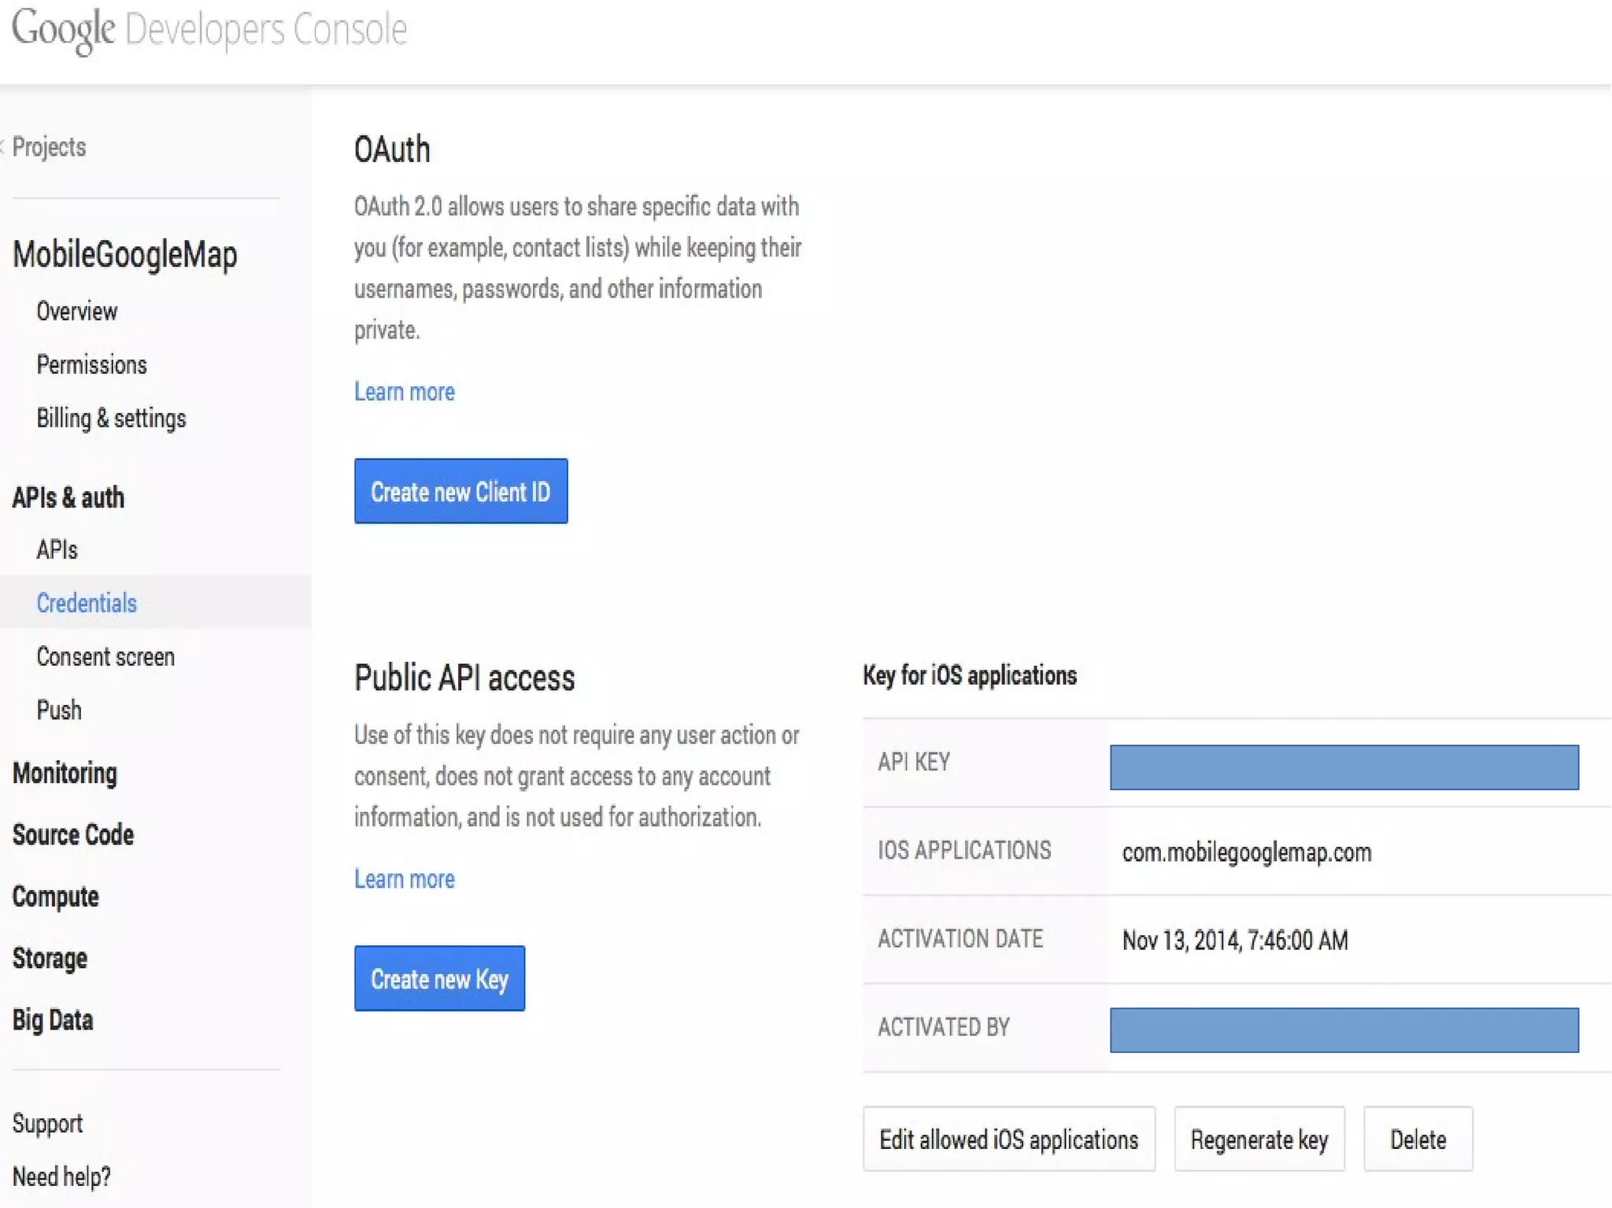Open the Support link
The height and width of the screenshot is (1208, 1612).
coord(48,1124)
